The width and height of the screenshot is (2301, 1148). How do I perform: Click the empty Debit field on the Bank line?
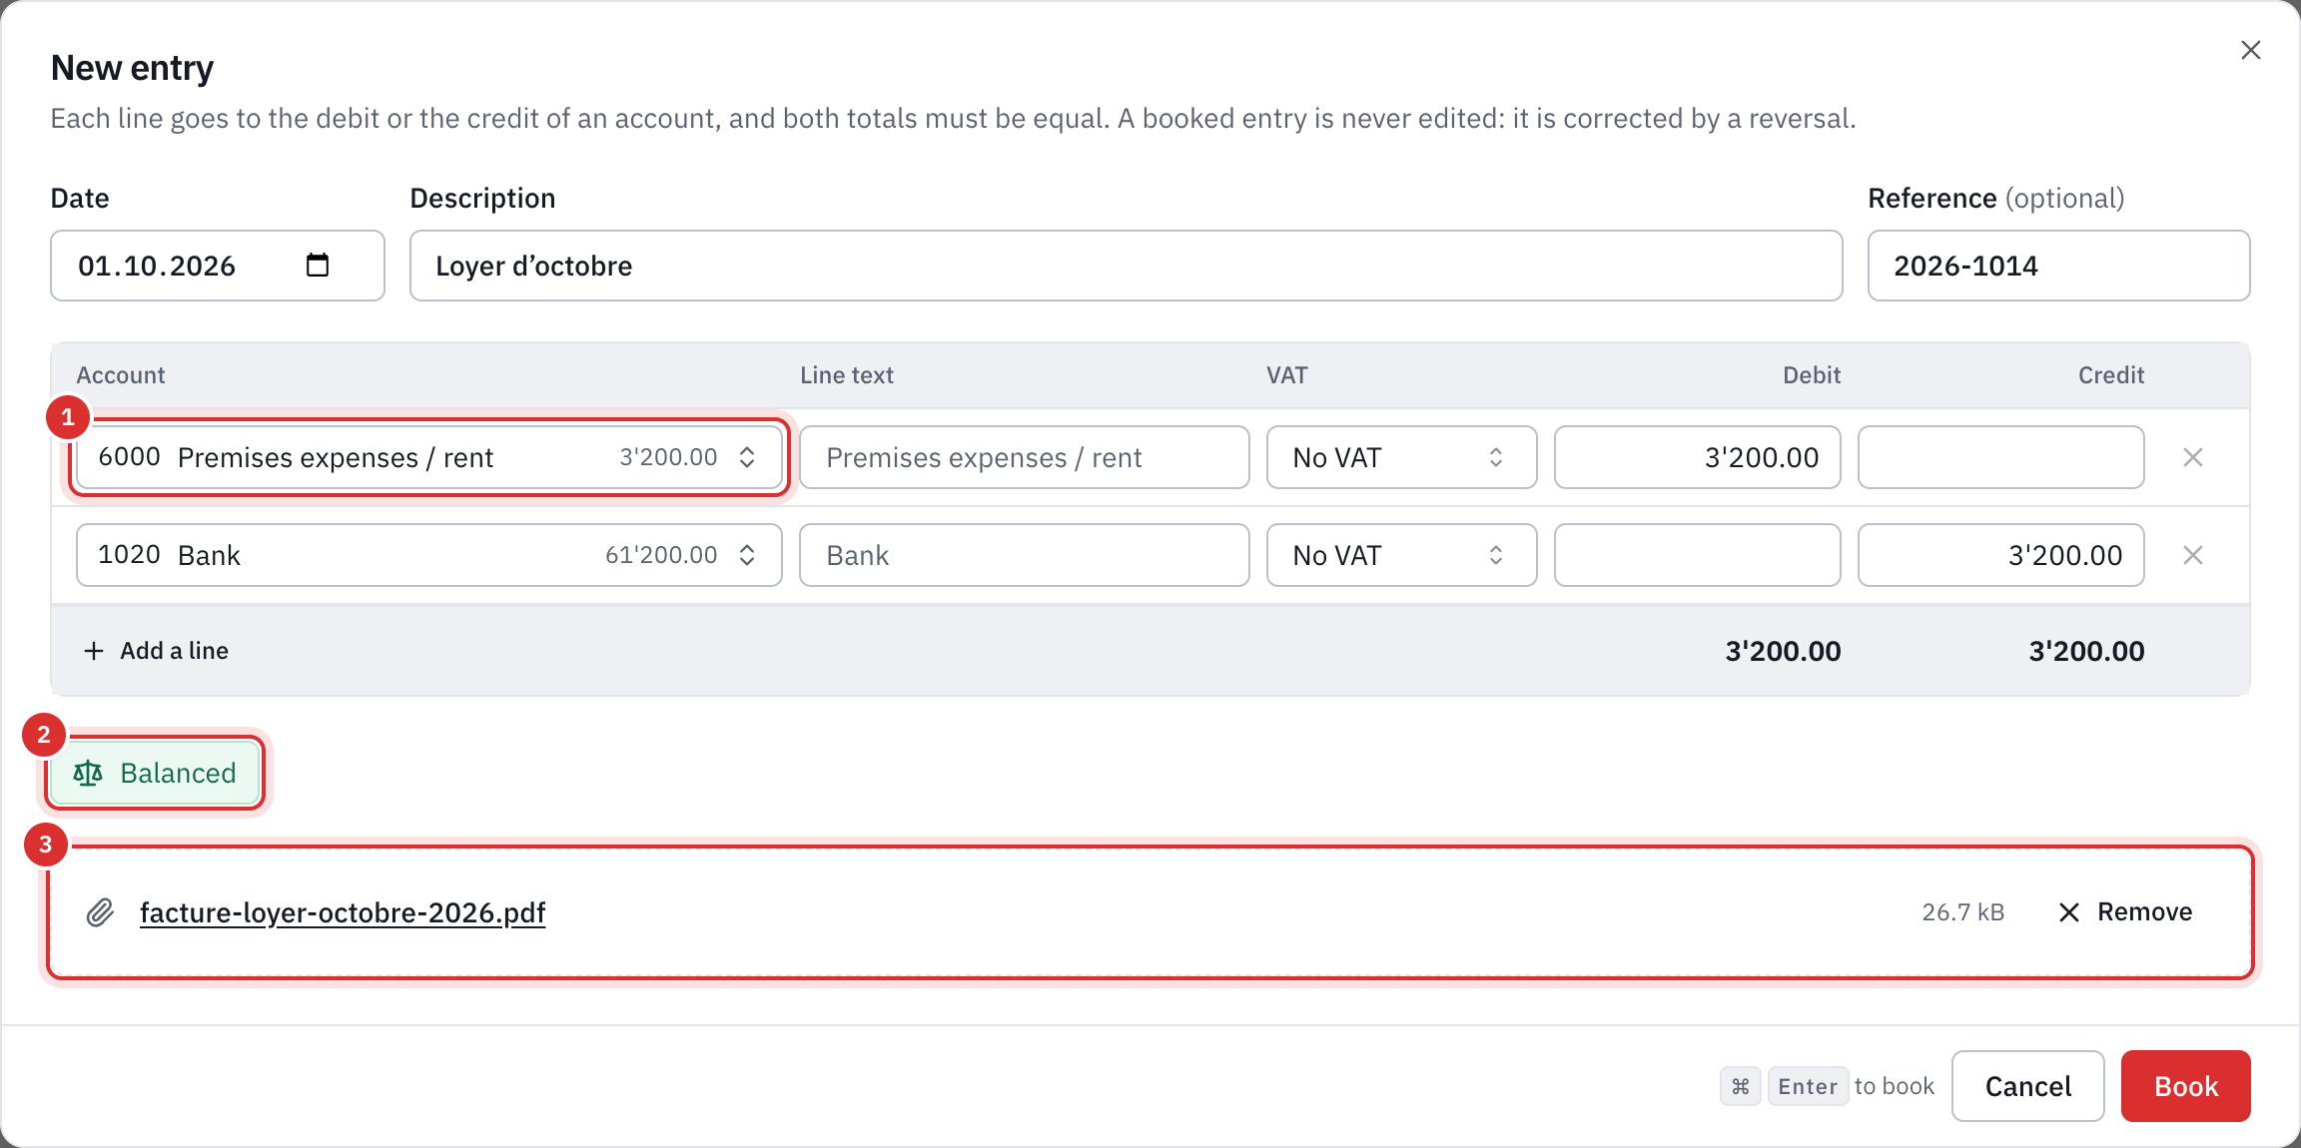[1697, 555]
